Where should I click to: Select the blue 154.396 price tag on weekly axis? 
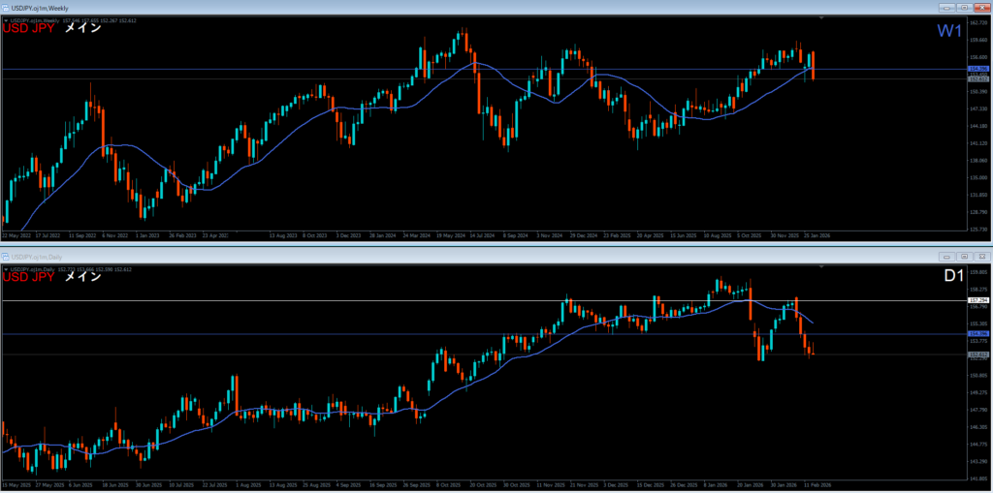click(977, 70)
